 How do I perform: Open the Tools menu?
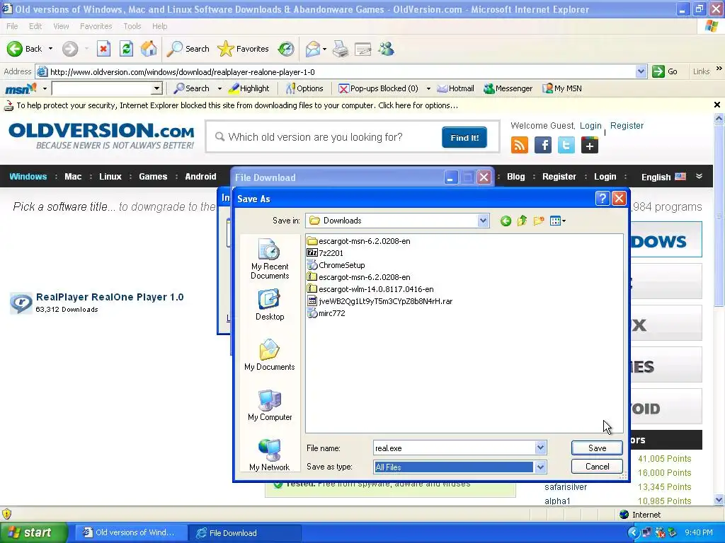pyautogui.click(x=132, y=26)
